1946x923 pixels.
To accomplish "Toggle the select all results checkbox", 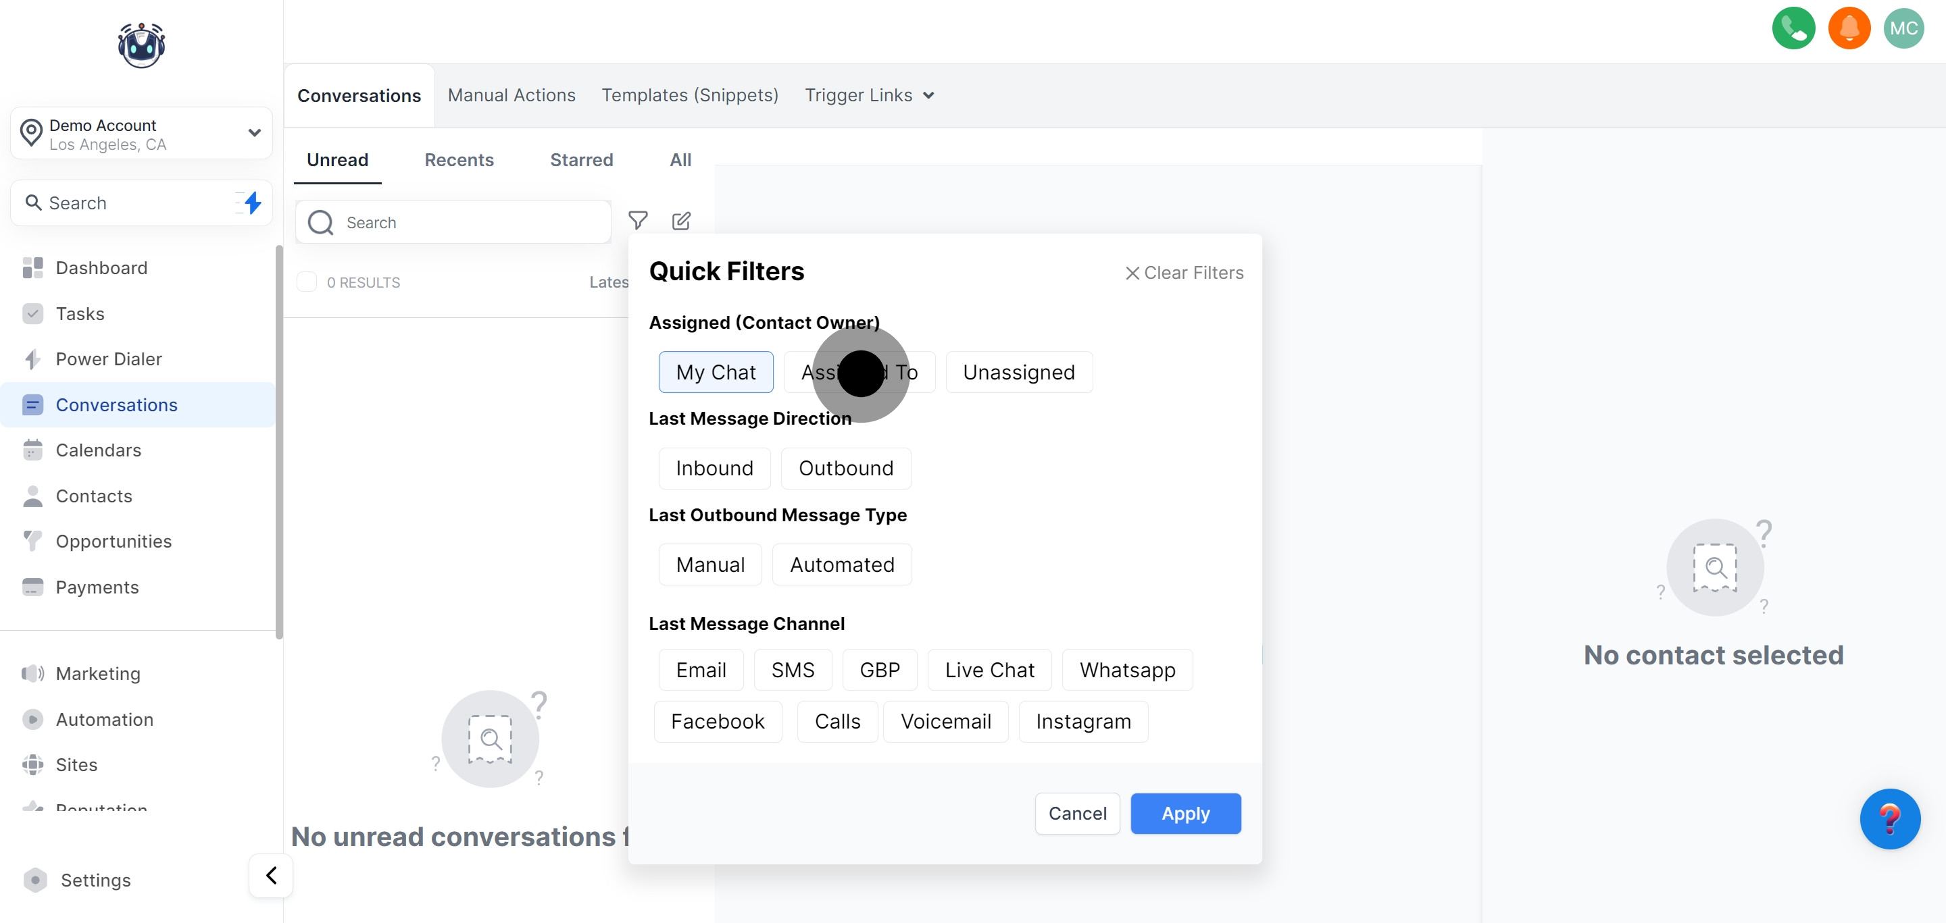I will click(x=307, y=282).
